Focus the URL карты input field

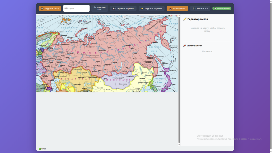(76, 8)
